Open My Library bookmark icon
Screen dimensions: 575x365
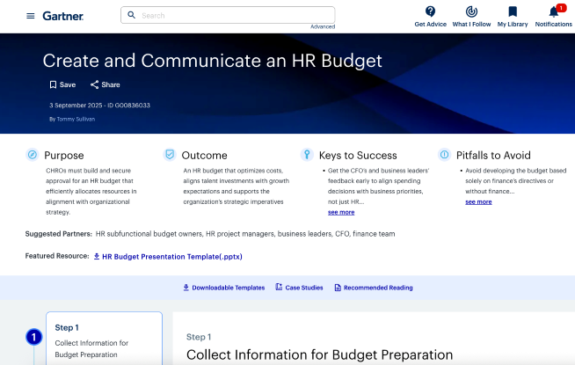(x=513, y=11)
